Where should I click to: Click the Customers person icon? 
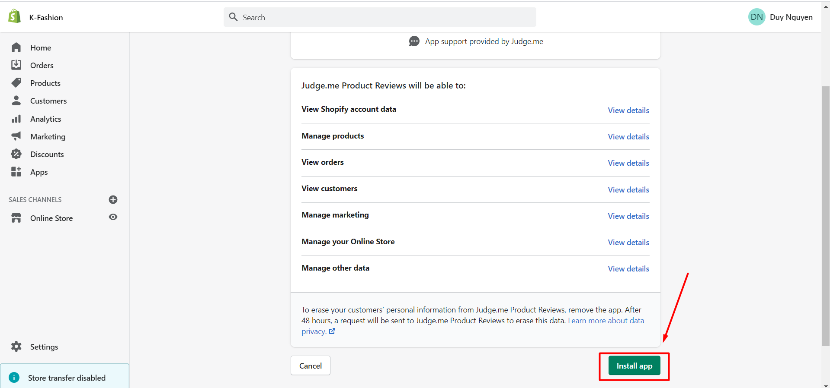pyautogui.click(x=16, y=101)
